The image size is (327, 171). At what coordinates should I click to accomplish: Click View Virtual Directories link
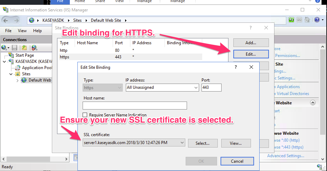(292, 94)
